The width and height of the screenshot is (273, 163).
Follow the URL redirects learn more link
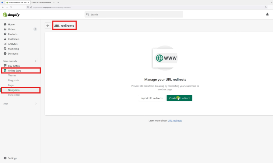pyautogui.click(x=175, y=121)
